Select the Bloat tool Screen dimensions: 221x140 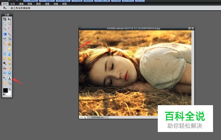[x=5, y=73]
